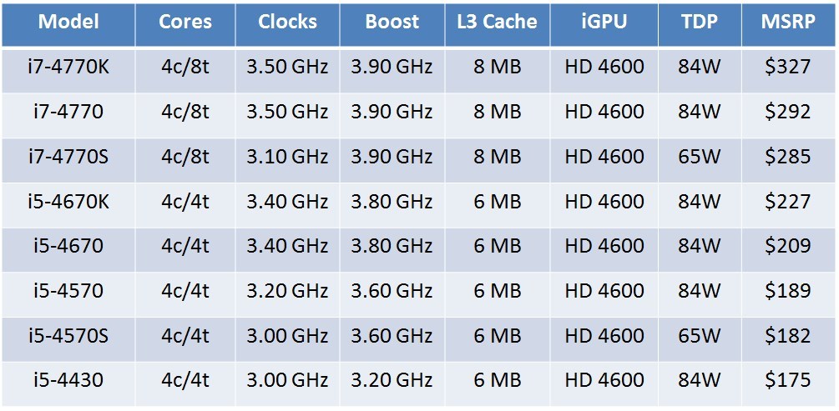Select the $209 price cell
This screenshot has height=411, width=839.
(787, 247)
